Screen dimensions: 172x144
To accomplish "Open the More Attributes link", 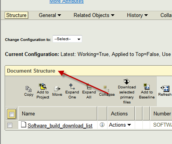I will coord(66,2).
